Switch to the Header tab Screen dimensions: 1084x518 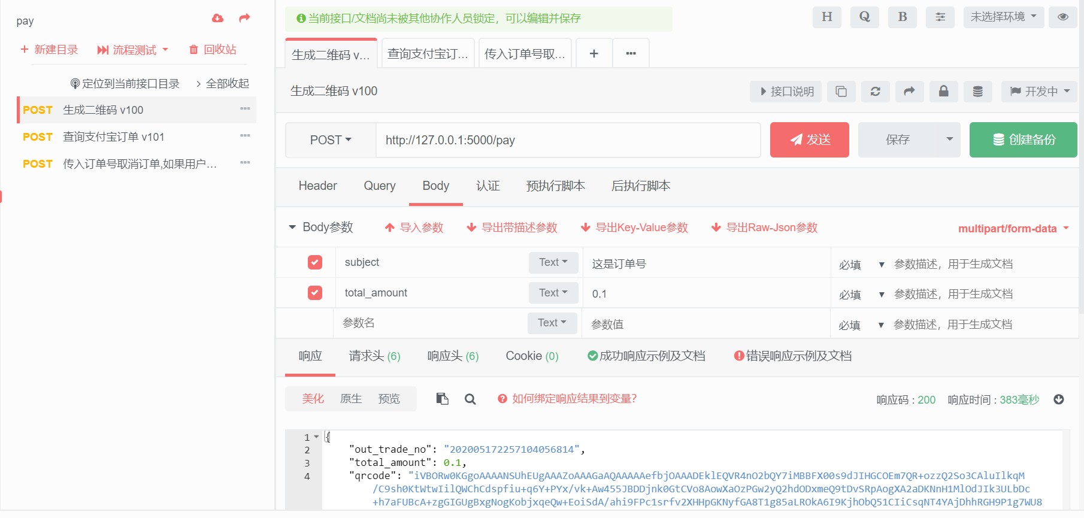318,186
